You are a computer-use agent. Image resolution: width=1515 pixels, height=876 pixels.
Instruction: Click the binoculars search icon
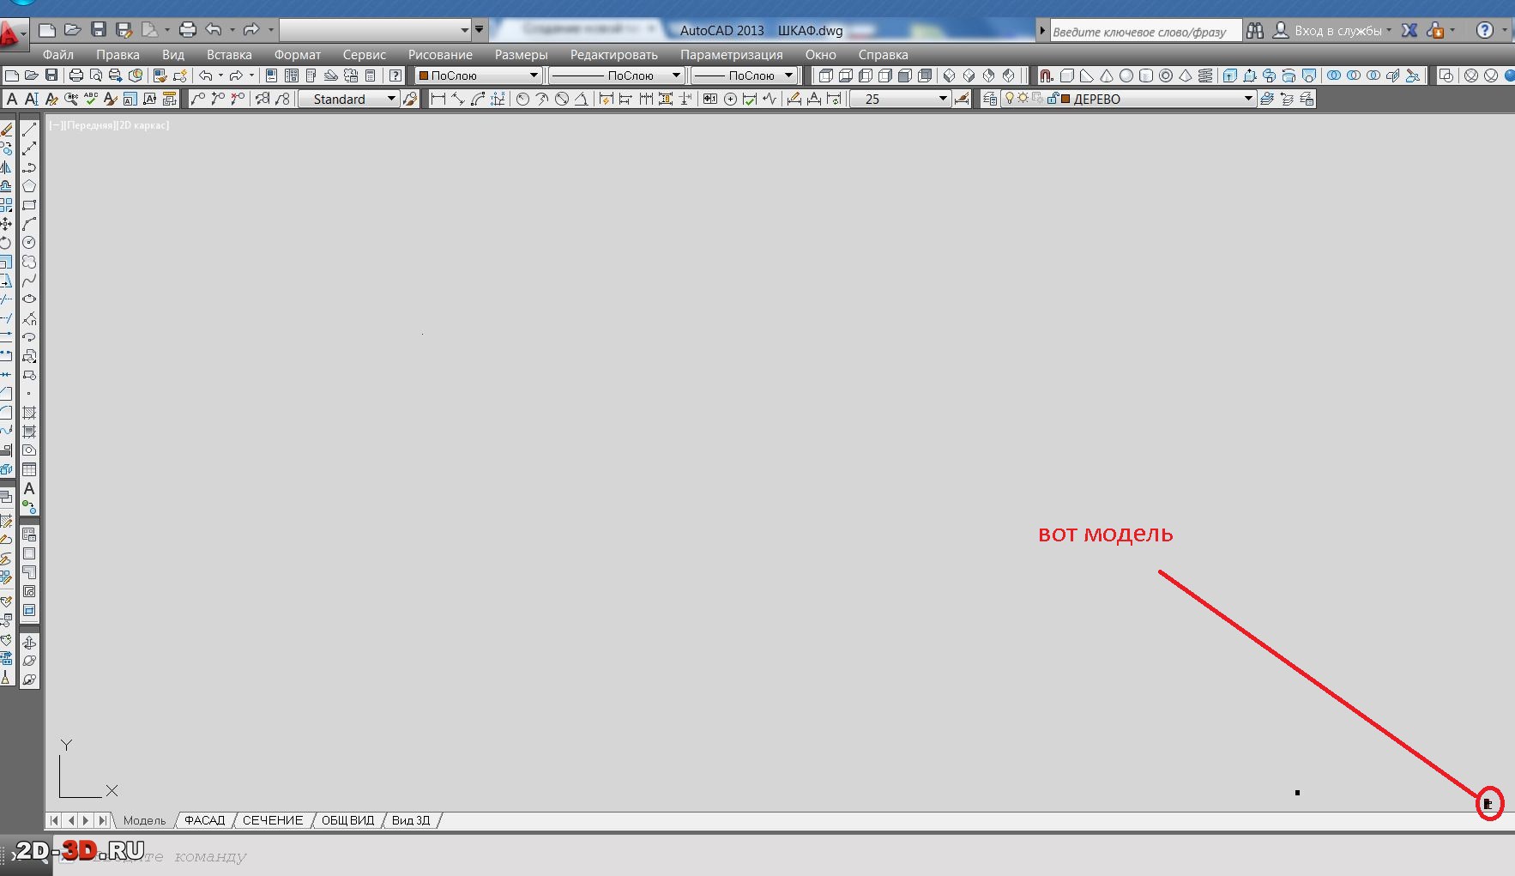click(x=1255, y=30)
